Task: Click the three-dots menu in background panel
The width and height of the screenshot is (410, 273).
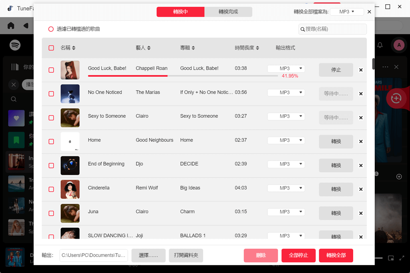Action: pyautogui.click(x=385, y=67)
